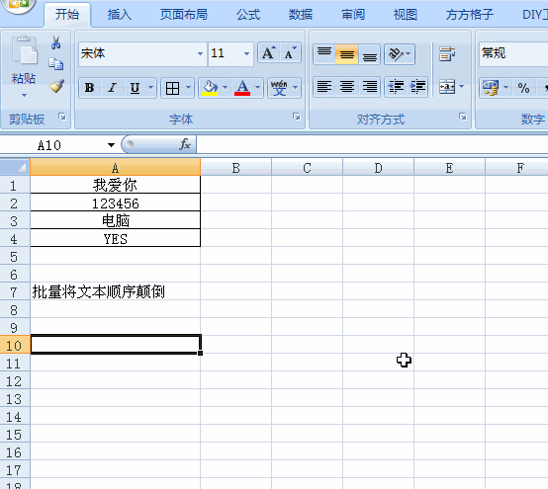The height and width of the screenshot is (489, 548).
Task: Apply the yellow fill color swatch
Action: coord(210,88)
